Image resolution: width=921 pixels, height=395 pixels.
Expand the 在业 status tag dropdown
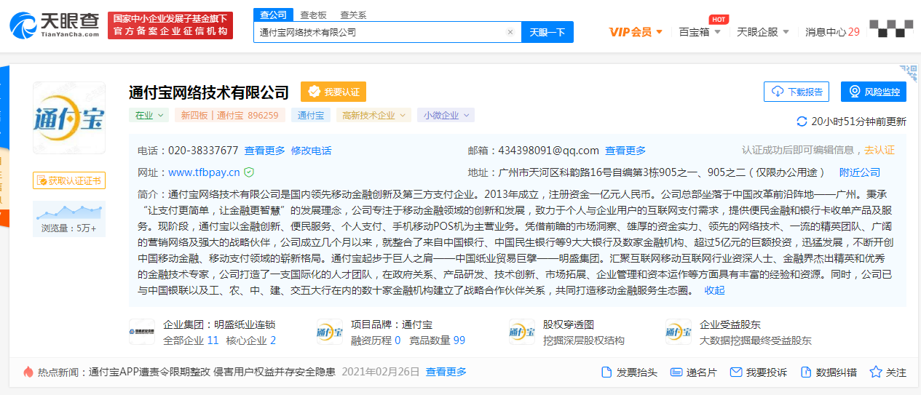point(149,115)
